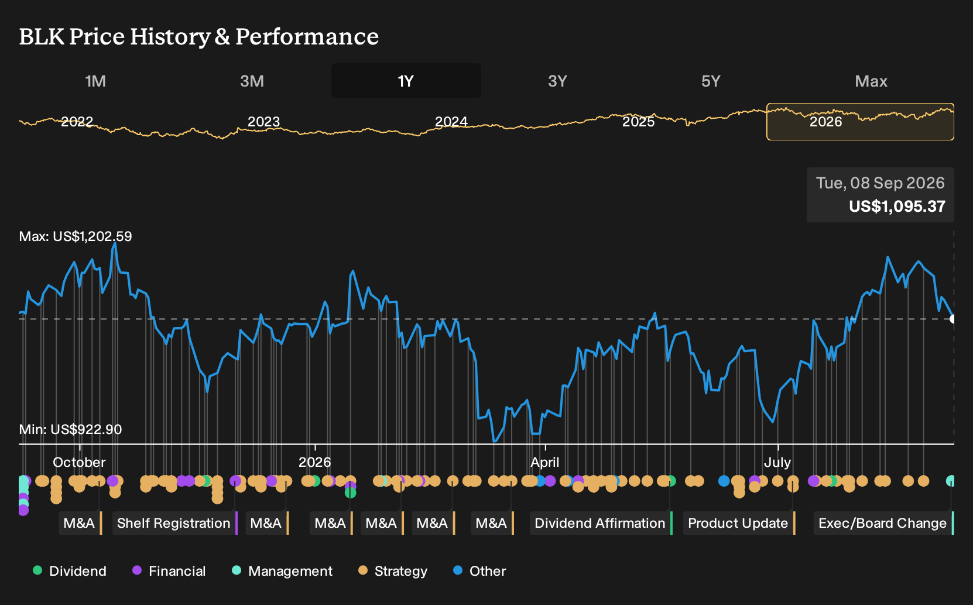Viewport: 973px width, 605px height.
Task: Open the Shelf Registration event label
Action: [x=175, y=523]
